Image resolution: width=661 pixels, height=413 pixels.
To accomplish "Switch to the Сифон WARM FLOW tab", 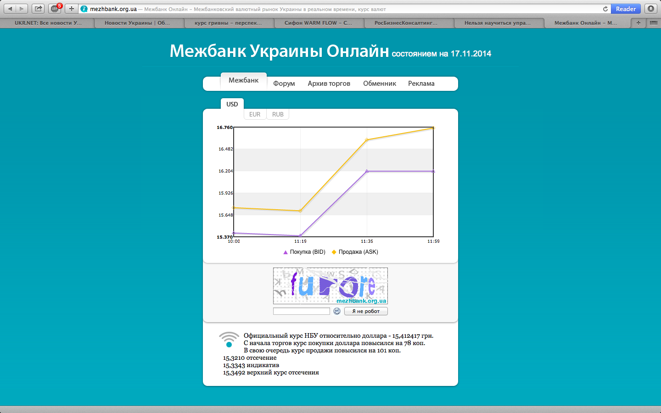I will click(x=318, y=22).
